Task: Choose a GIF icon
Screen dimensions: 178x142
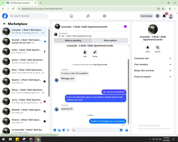Action: tap(68, 130)
